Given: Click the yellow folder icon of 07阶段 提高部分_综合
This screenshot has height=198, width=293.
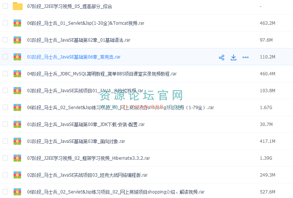Looking at the screenshot, I should click(x=18, y=6).
